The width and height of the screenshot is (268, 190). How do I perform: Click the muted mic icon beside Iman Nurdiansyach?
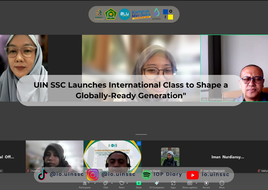(201, 171)
